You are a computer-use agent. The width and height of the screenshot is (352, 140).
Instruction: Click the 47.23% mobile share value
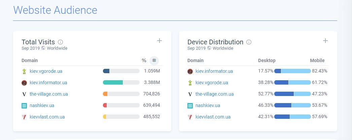click(320, 94)
